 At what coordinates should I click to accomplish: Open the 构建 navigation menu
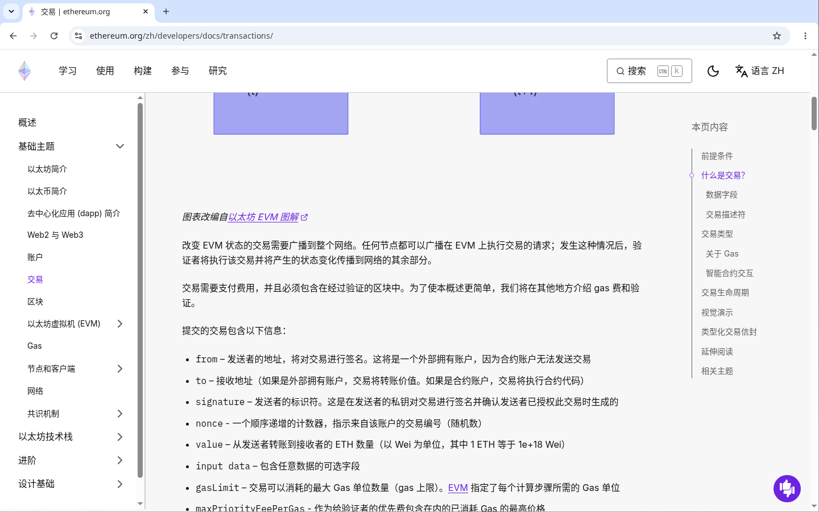[143, 71]
